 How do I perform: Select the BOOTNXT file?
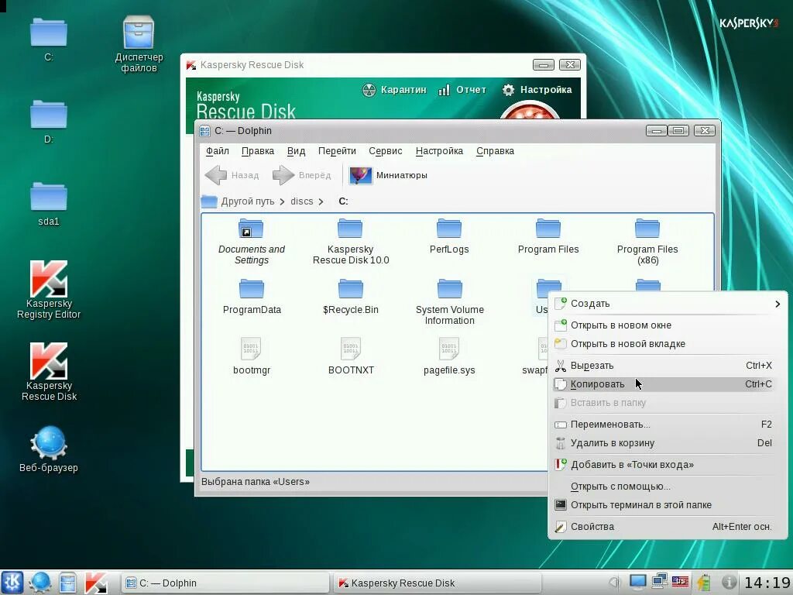coord(351,356)
